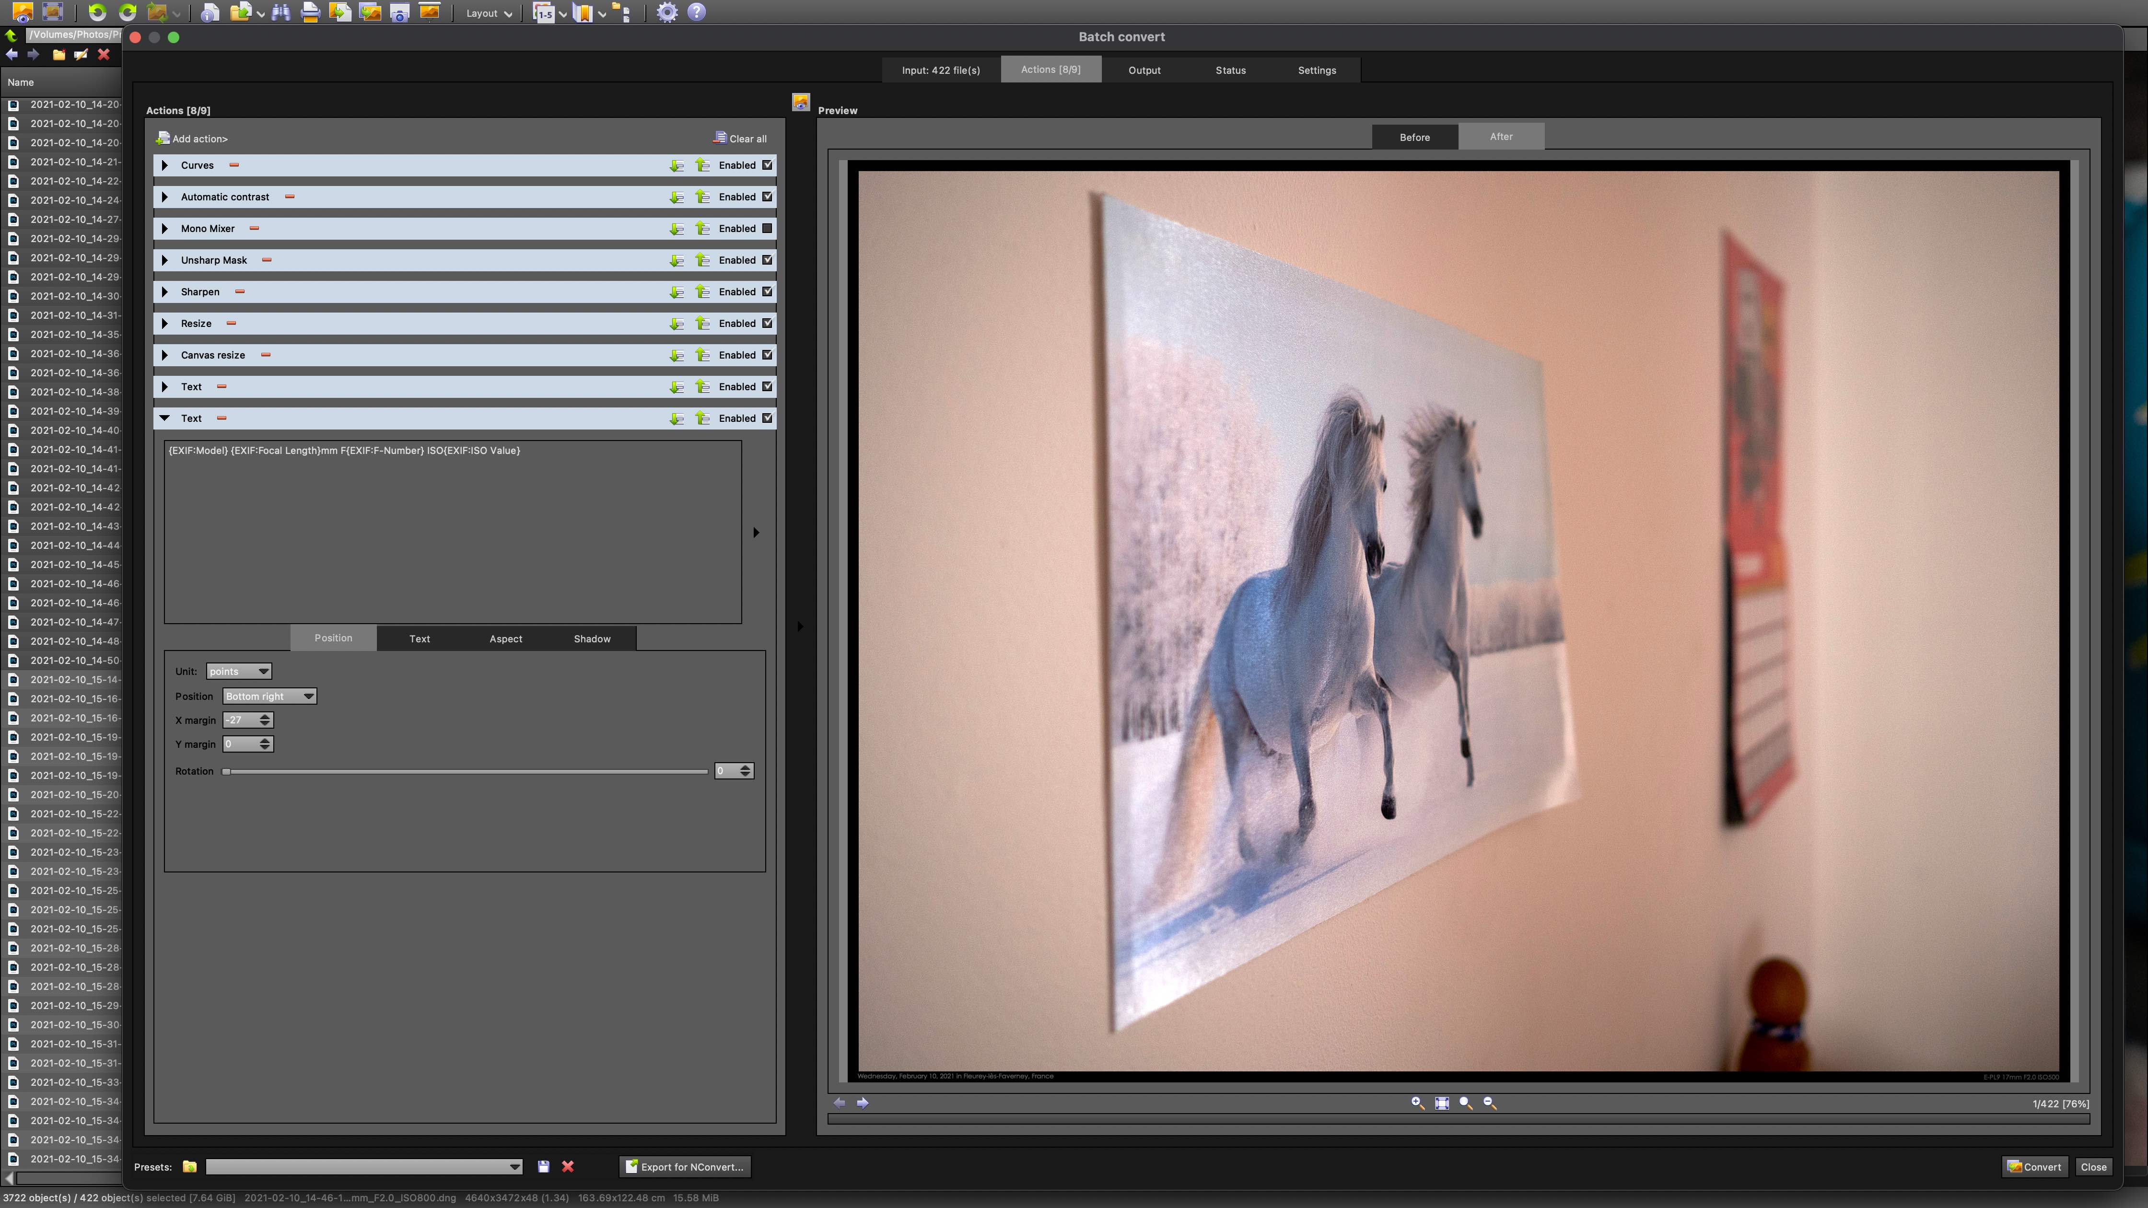Move Unsharp Mask action down with arrow icon

pos(676,260)
